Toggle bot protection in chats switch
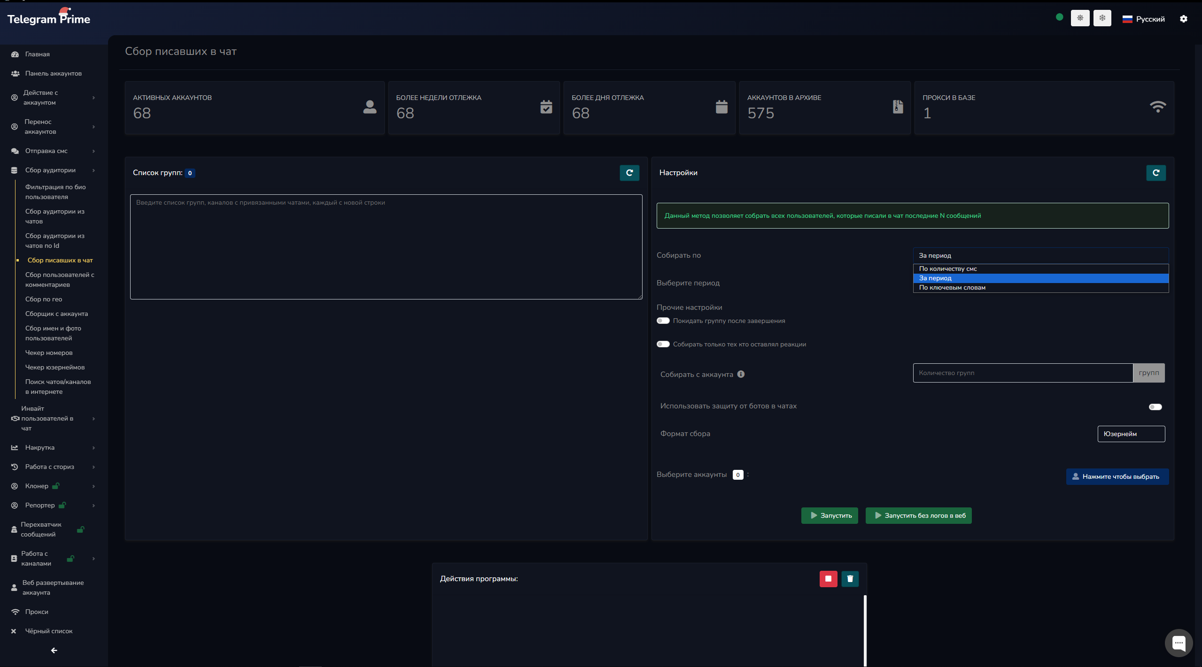1202x667 pixels. point(1155,406)
